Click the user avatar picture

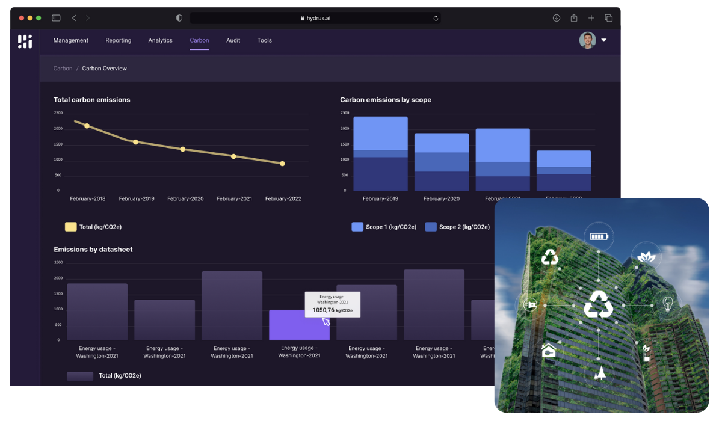[x=587, y=40]
